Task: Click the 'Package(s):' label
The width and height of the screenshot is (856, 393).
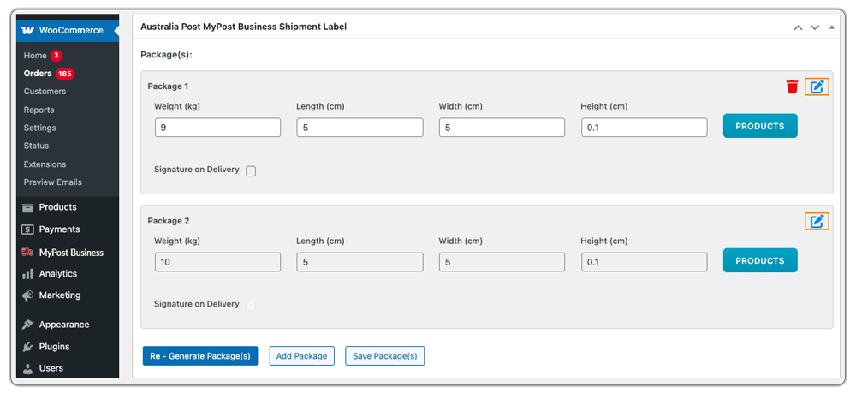Action: point(167,55)
